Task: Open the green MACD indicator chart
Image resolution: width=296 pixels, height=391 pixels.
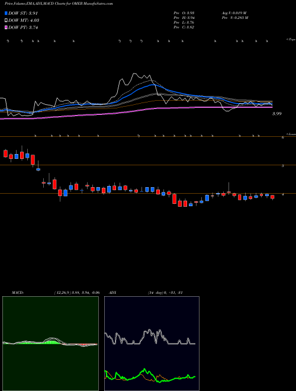Action: click(50, 344)
